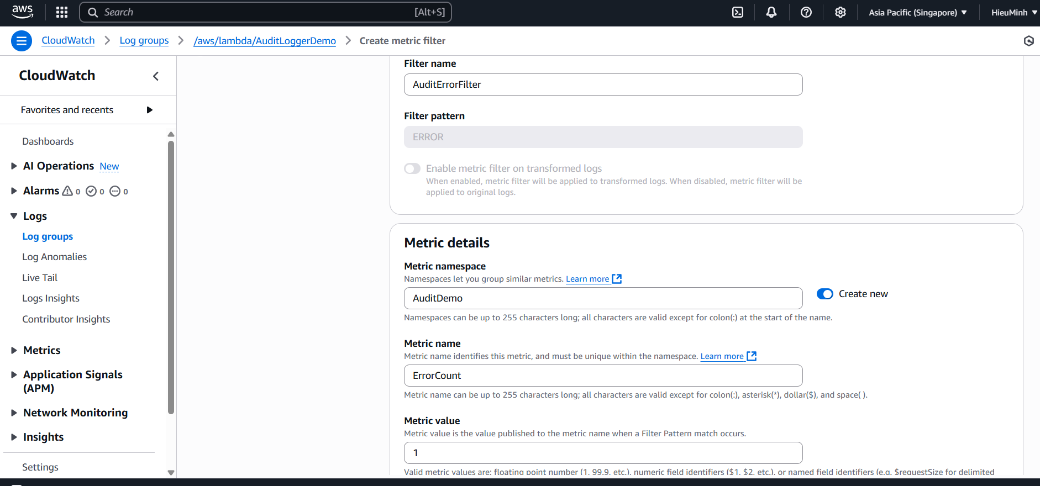
Task: Open the HieuMinh account dropdown
Action: coord(1014,12)
